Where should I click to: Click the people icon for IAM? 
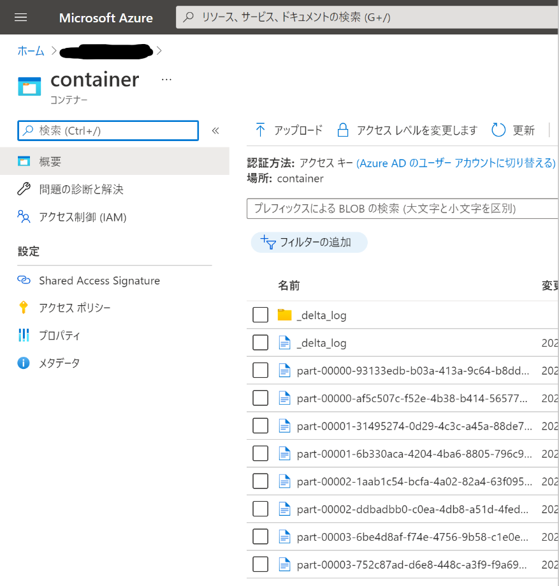point(24,216)
